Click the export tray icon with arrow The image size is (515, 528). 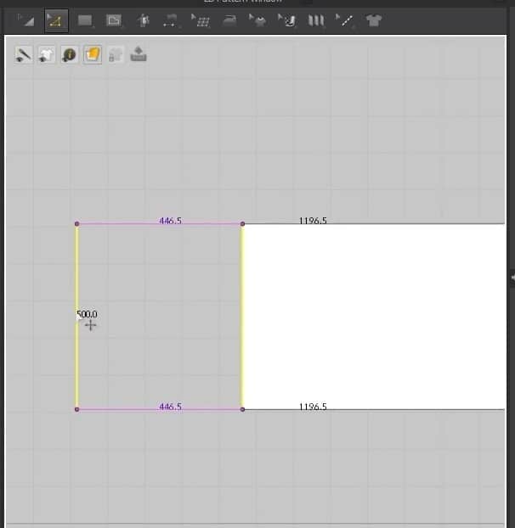(139, 54)
